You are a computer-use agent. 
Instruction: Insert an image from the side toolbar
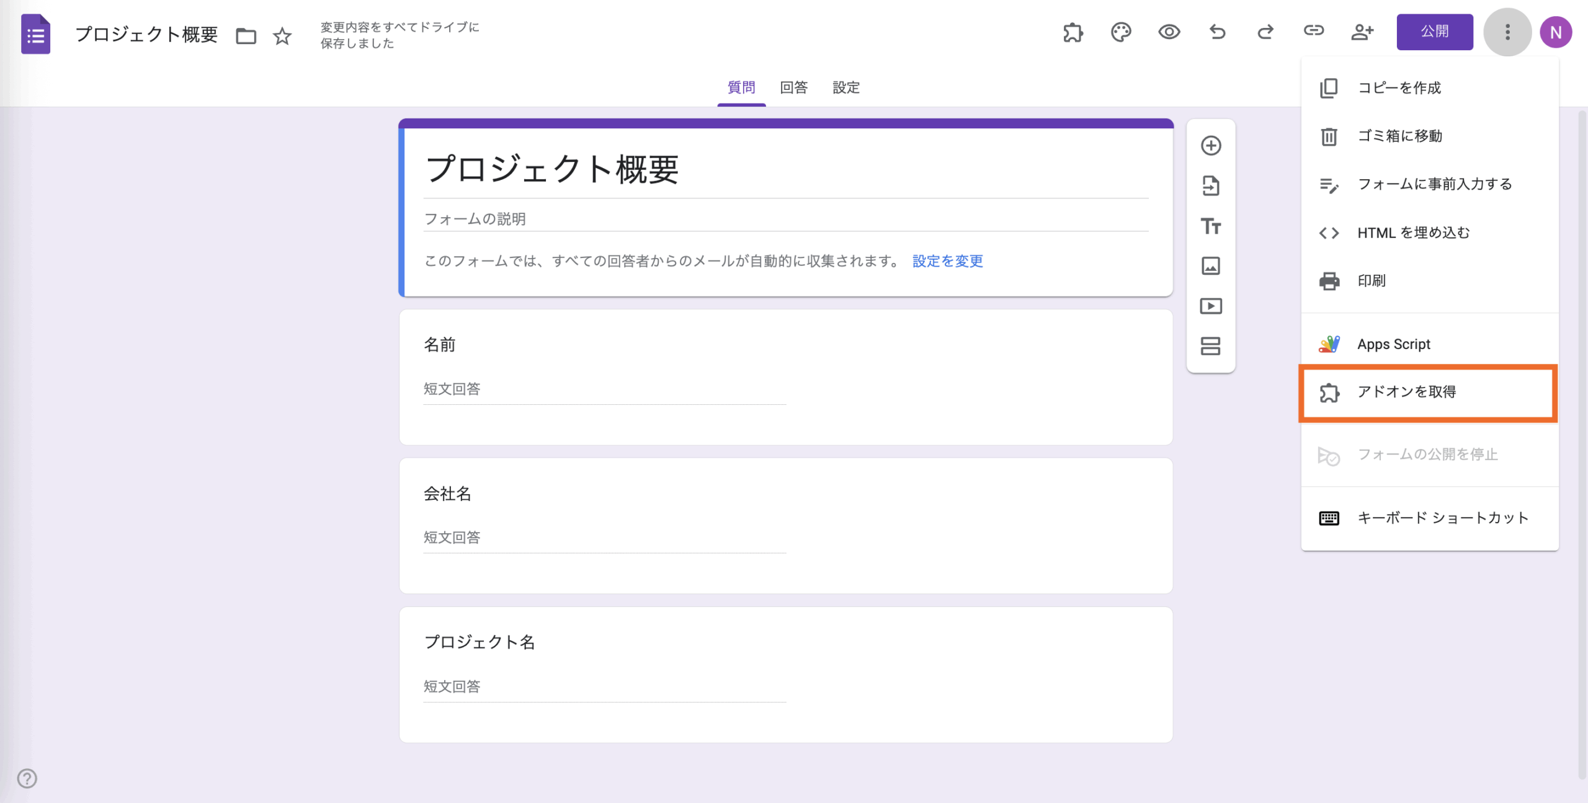(x=1211, y=266)
